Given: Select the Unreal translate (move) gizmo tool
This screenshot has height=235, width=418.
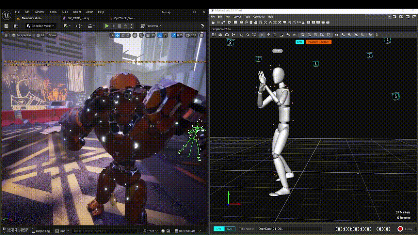Looking at the screenshot, I should [118, 35].
